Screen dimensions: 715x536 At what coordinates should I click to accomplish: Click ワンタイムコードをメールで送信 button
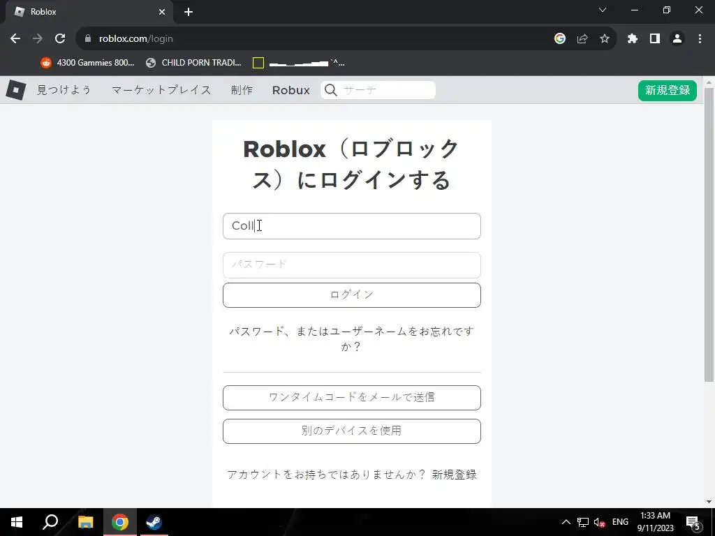(x=352, y=397)
